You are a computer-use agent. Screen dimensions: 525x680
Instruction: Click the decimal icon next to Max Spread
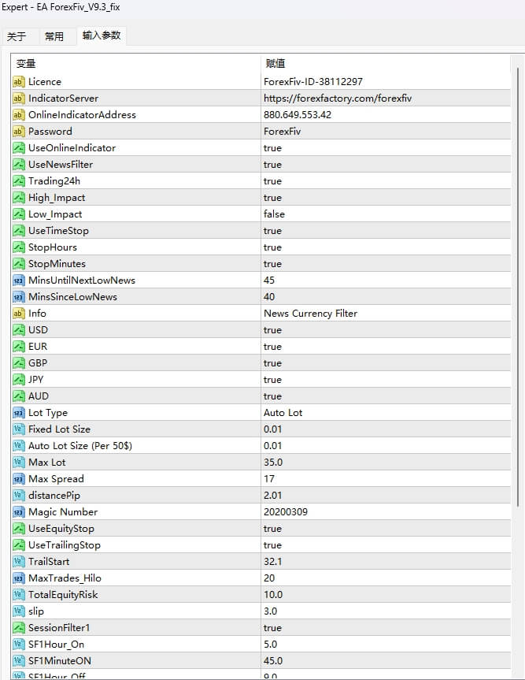[20, 478]
